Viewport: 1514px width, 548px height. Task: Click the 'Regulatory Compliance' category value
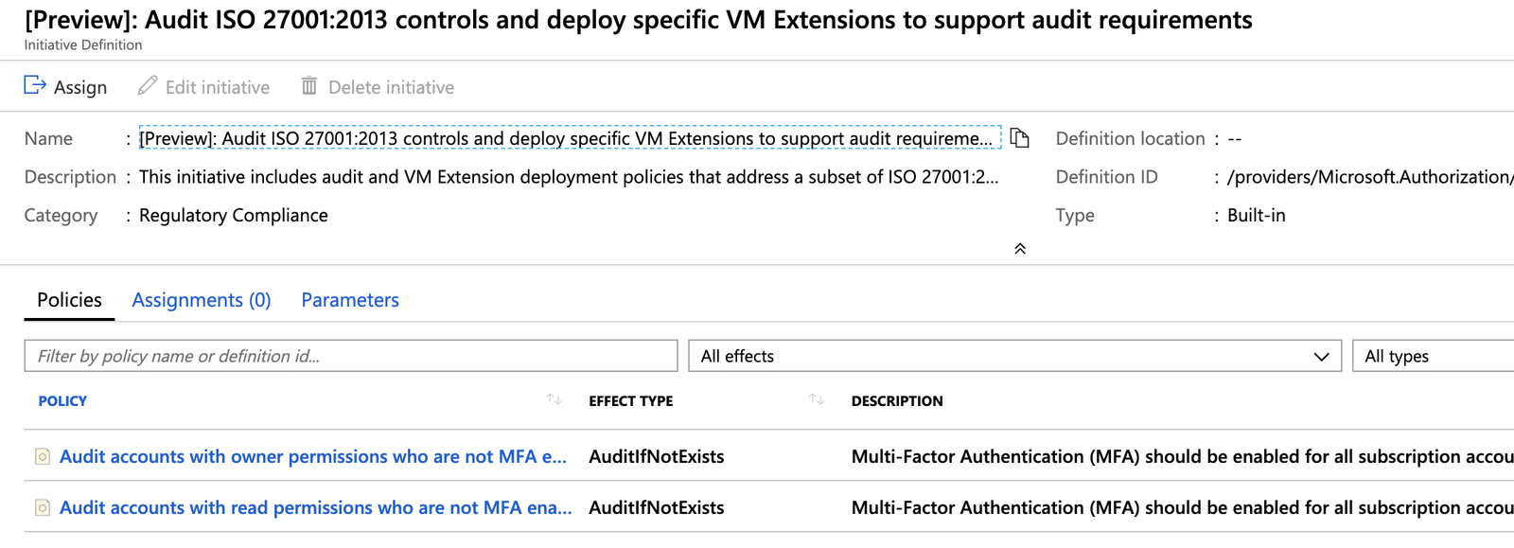(x=234, y=216)
